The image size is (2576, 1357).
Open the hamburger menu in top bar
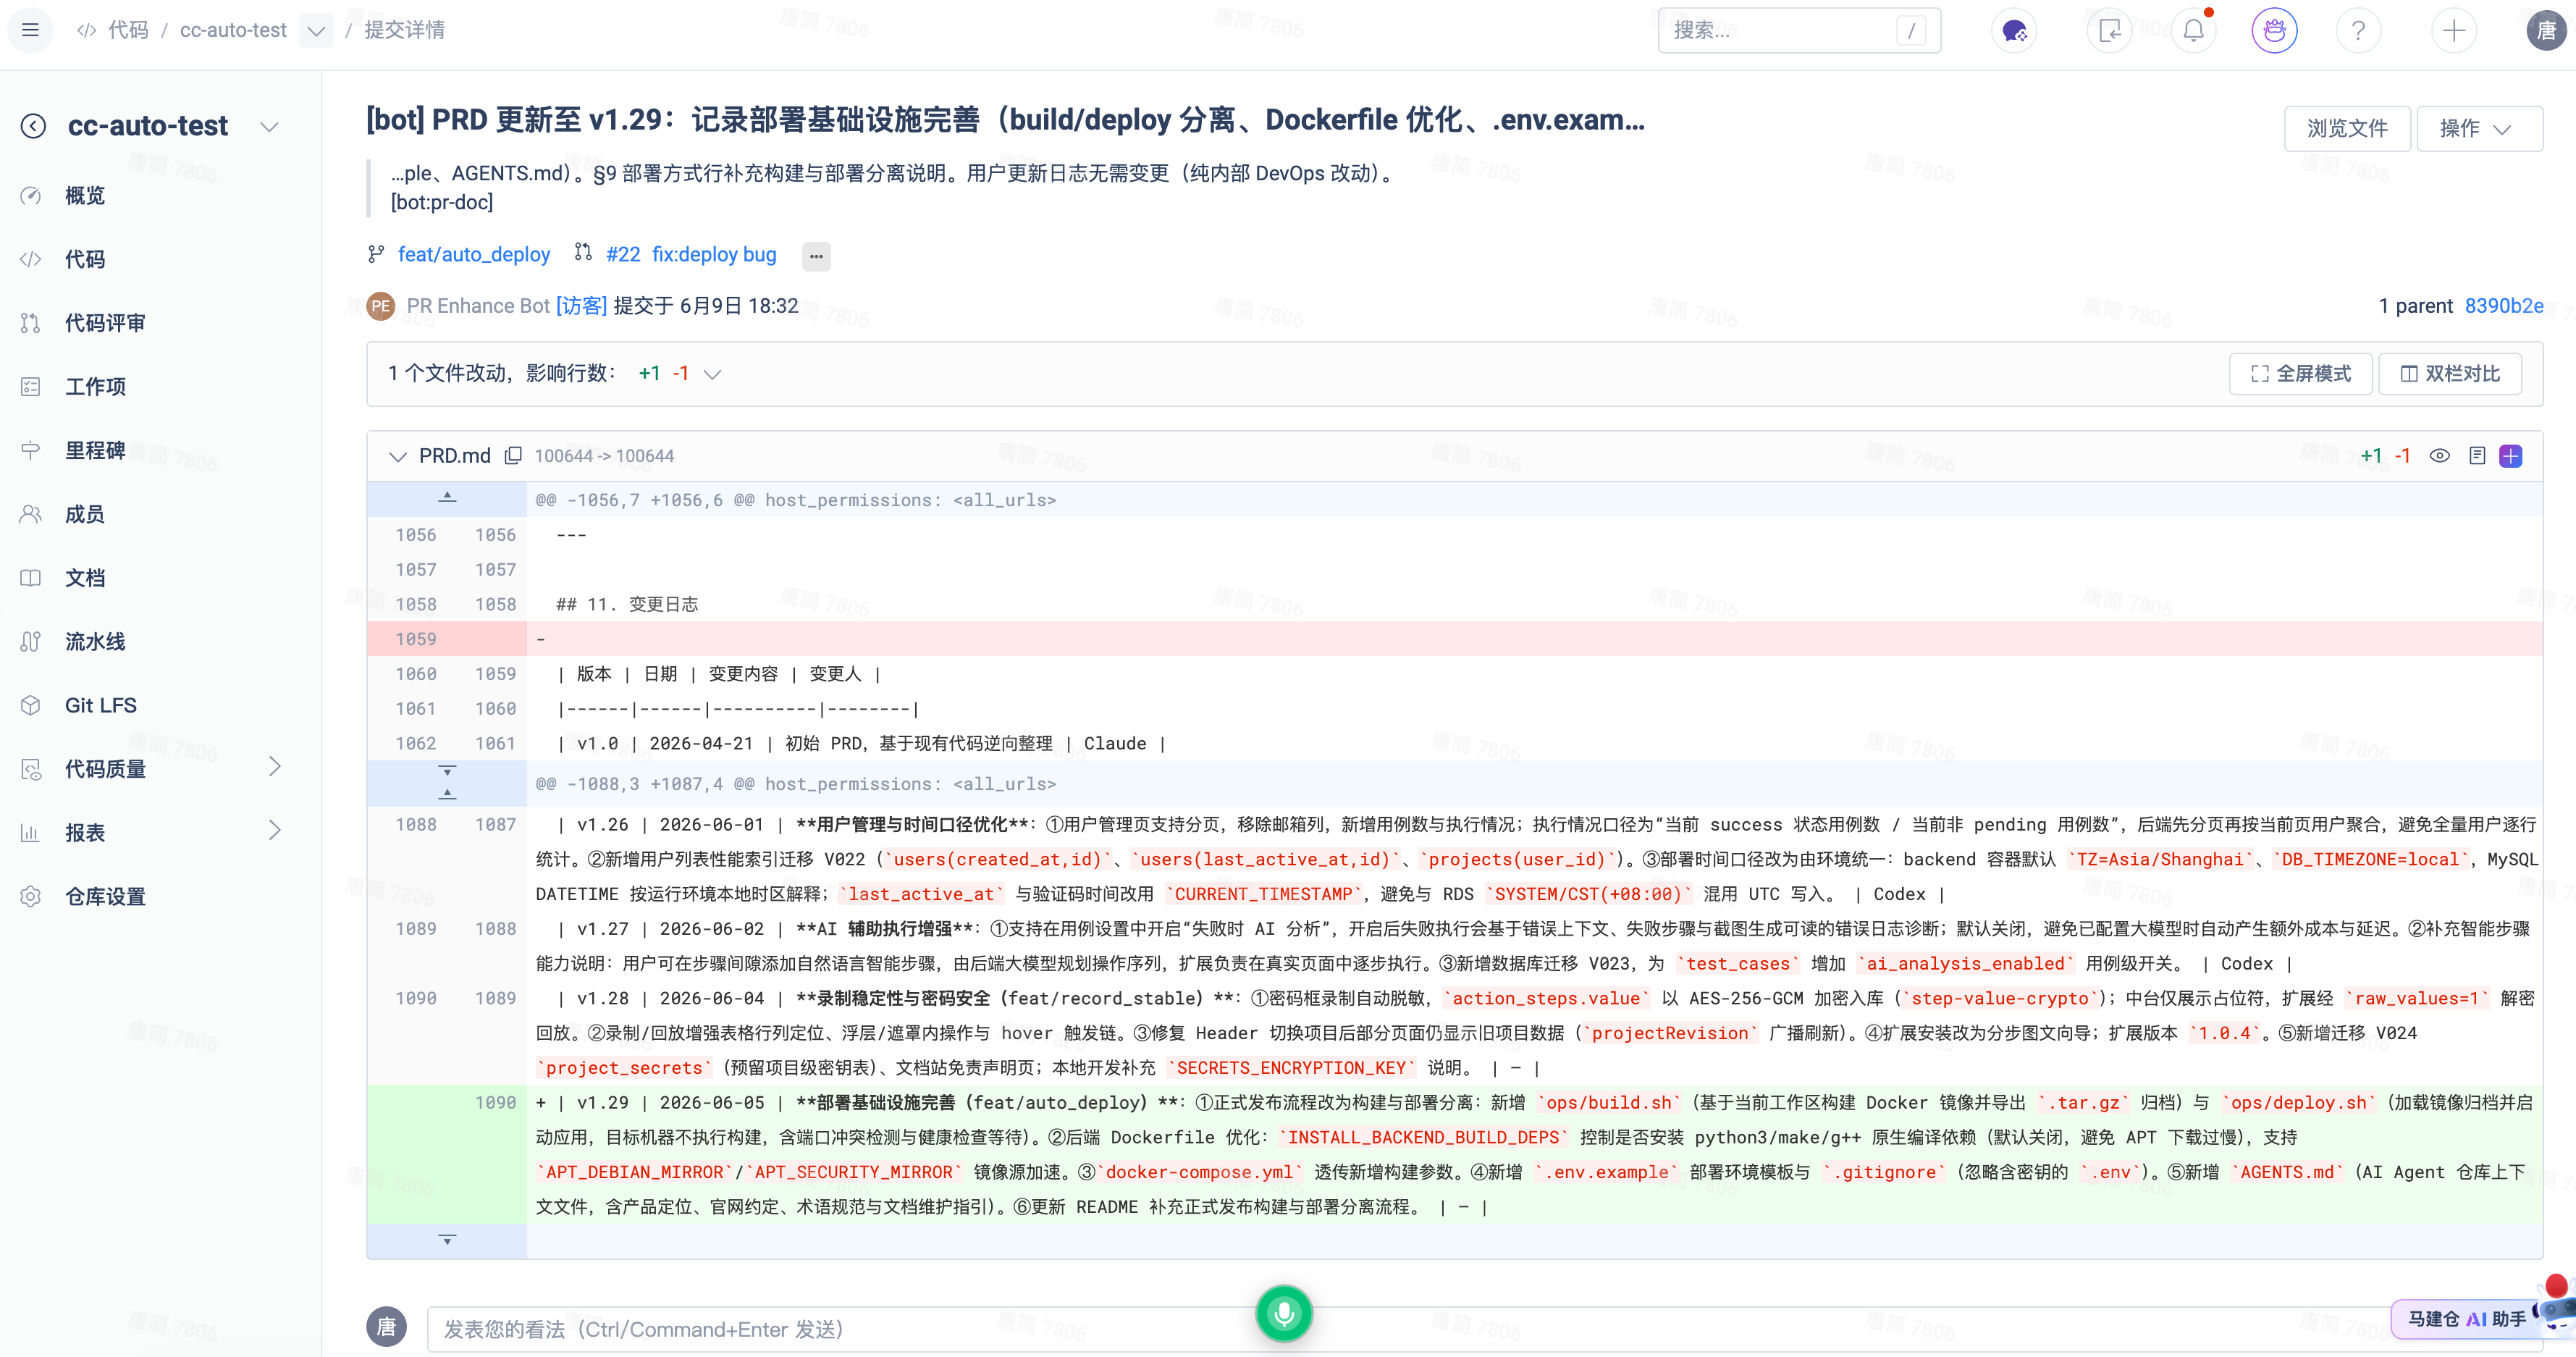tap(30, 30)
